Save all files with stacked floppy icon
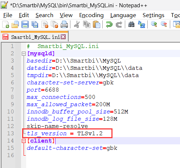Image resolution: width=180 pixels, height=168 pixels. [35, 24]
